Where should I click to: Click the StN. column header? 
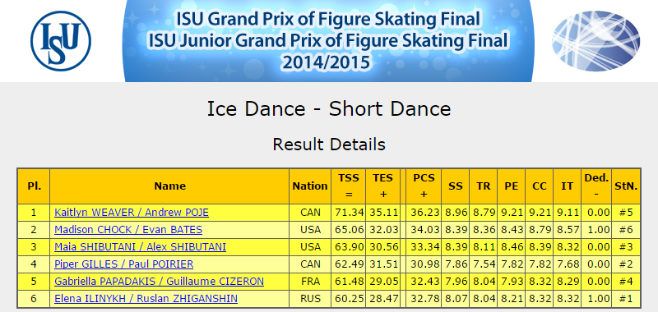(626, 186)
